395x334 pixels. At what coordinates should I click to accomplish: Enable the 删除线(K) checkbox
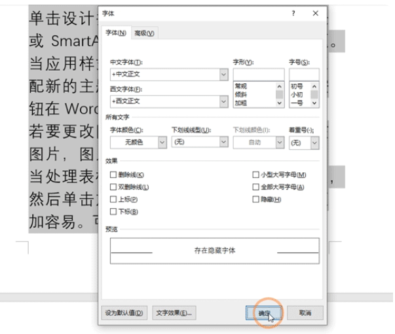(114, 175)
